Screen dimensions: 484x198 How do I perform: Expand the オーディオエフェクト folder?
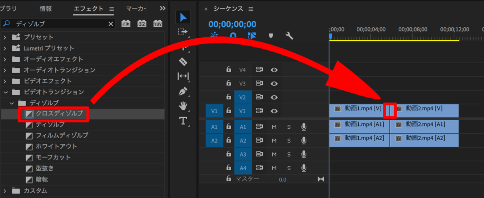point(5,59)
